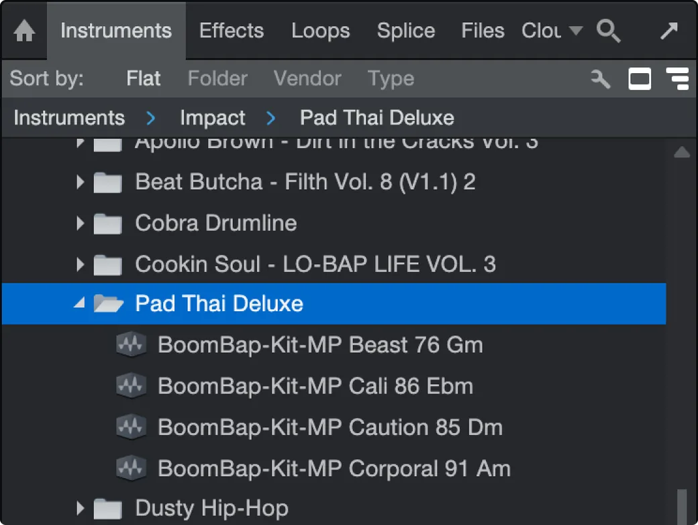
Task: Open the browser search magnifier
Action: coord(608,31)
